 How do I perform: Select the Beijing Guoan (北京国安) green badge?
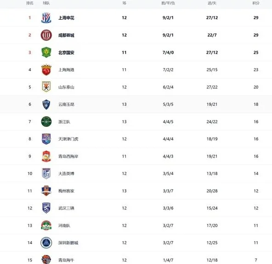[x=46, y=52]
